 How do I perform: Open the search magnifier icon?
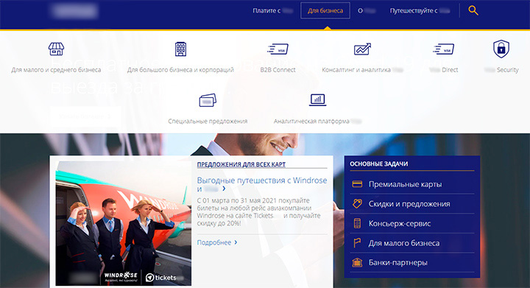pos(473,10)
